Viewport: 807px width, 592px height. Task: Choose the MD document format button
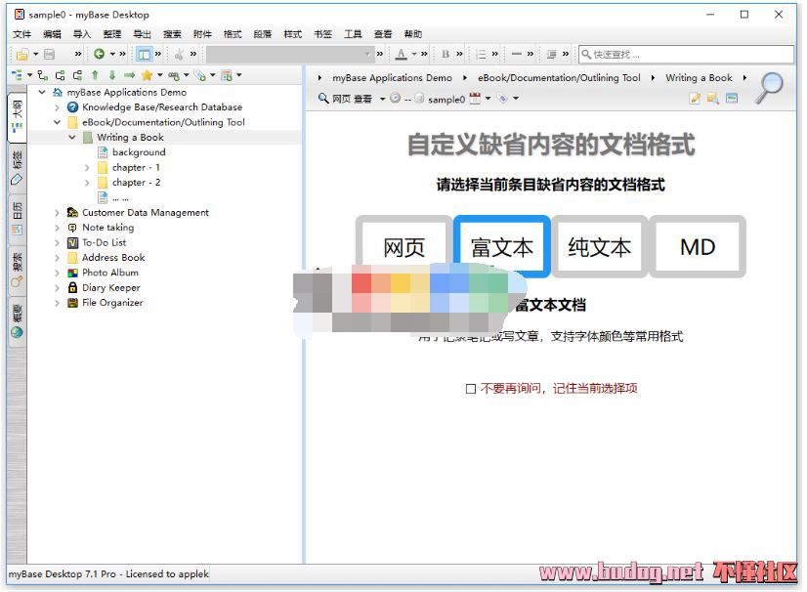pyautogui.click(x=698, y=246)
